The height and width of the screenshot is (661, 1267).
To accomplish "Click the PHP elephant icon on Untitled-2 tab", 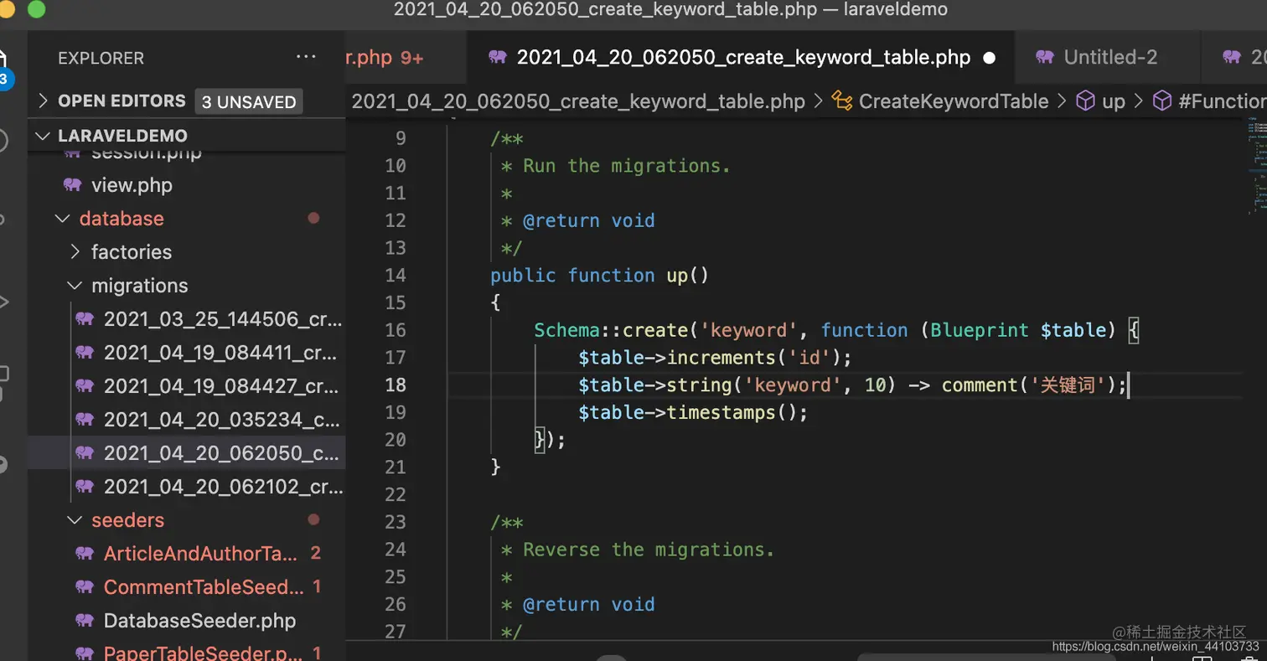I will (1045, 57).
